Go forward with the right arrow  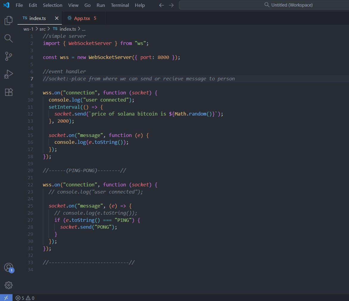171,5
